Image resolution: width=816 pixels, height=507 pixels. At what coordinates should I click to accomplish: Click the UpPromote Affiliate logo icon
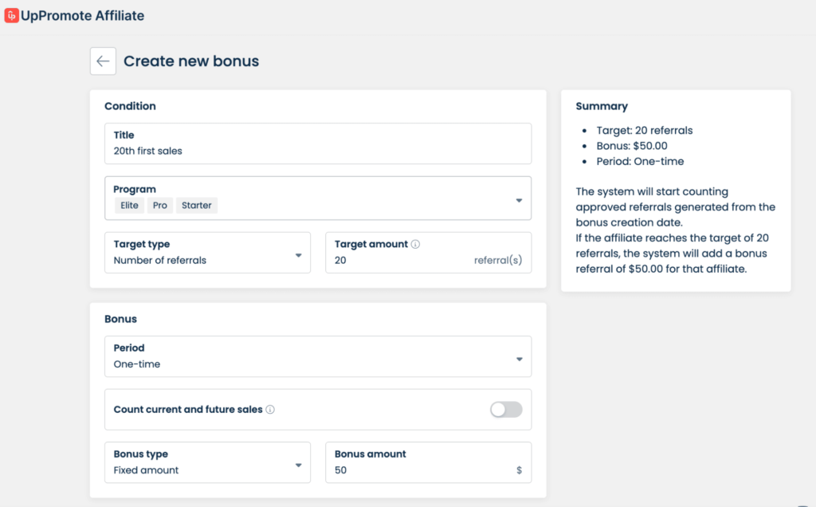click(x=12, y=16)
